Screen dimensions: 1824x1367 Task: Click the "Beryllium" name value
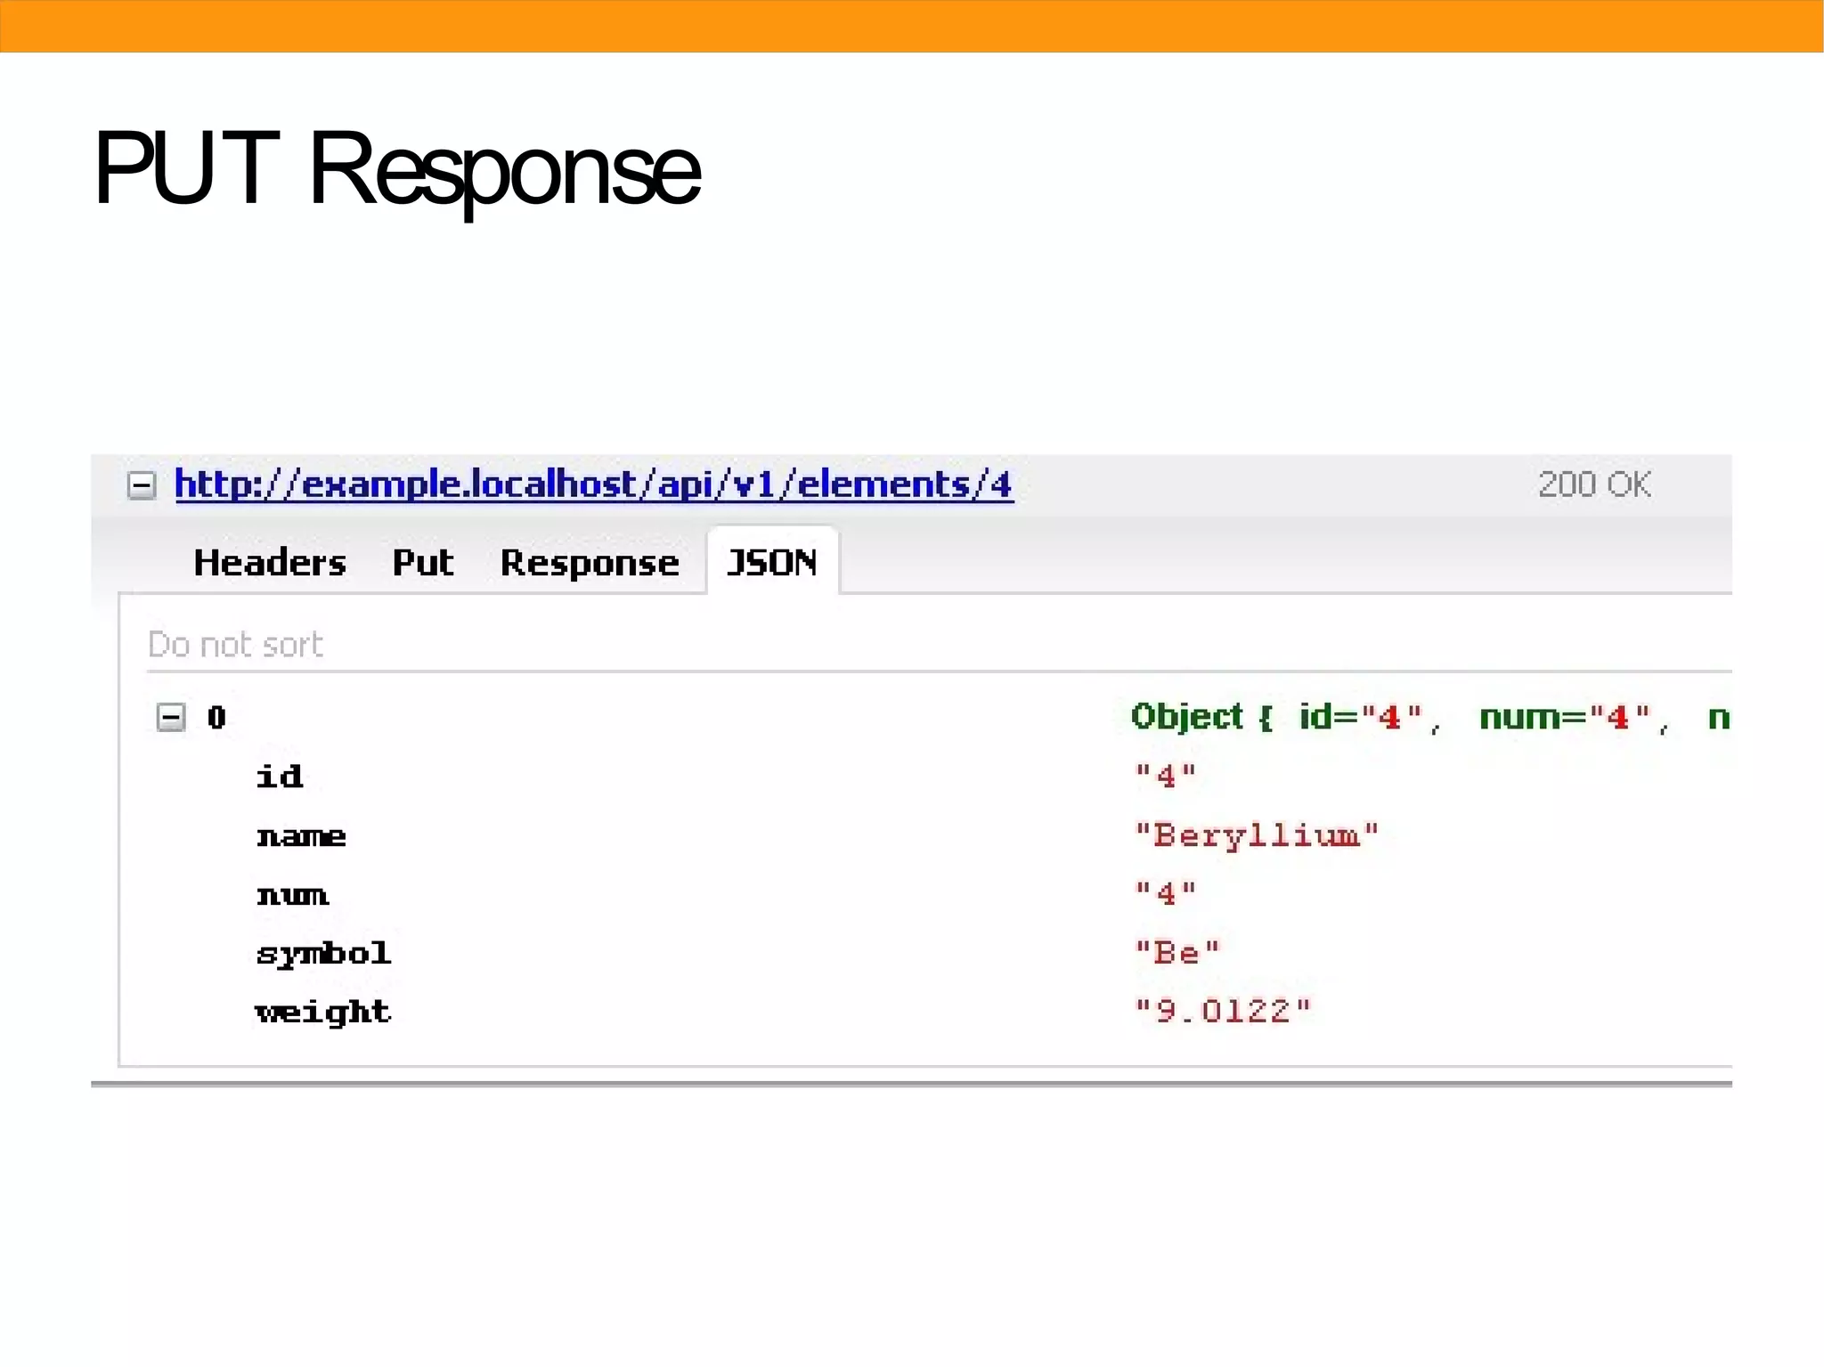click(x=1257, y=835)
